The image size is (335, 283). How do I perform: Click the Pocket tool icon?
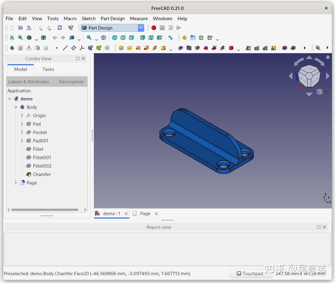pyautogui.click(x=181, y=48)
